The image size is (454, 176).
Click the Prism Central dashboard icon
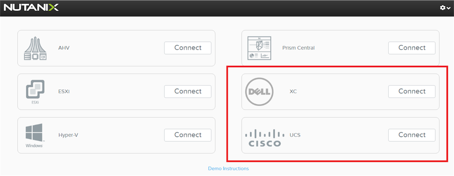pos(259,48)
